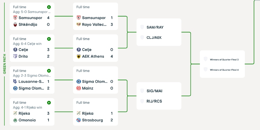Play highlights for Rijeka vs Omonoia match
The image size is (260, 130).
tap(49, 103)
